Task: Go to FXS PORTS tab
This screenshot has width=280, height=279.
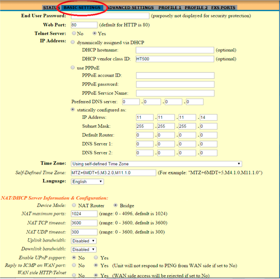Action: tap(223, 8)
